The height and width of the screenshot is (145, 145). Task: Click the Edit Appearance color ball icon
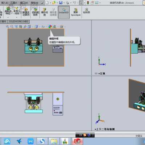click(50, 26)
